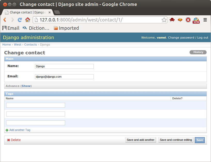211x162 pixels.
Task: Click the Django administration header title
Action: coord(28,37)
